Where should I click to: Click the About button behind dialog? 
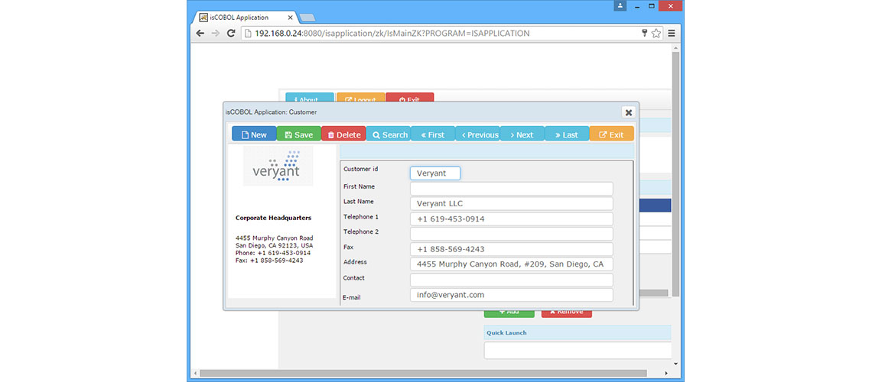coord(309,99)
